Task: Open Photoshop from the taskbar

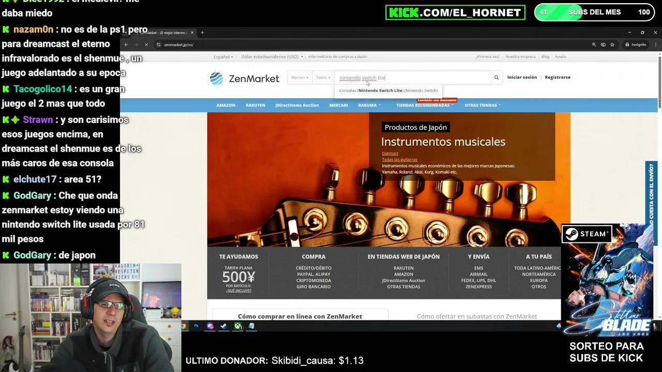Action: [x=197, y=326]
